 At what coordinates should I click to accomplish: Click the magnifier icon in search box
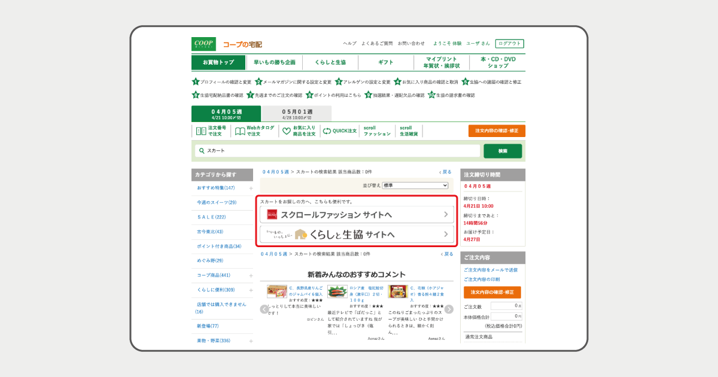coord(202,151)
